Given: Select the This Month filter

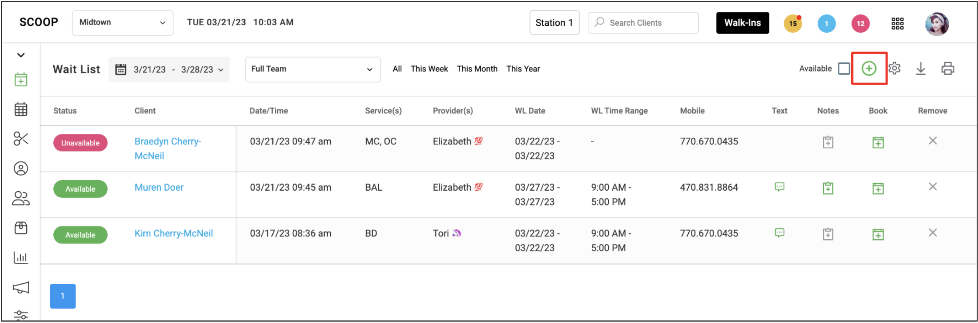Looking at the screenshot, I should click(x=477, y=69).
